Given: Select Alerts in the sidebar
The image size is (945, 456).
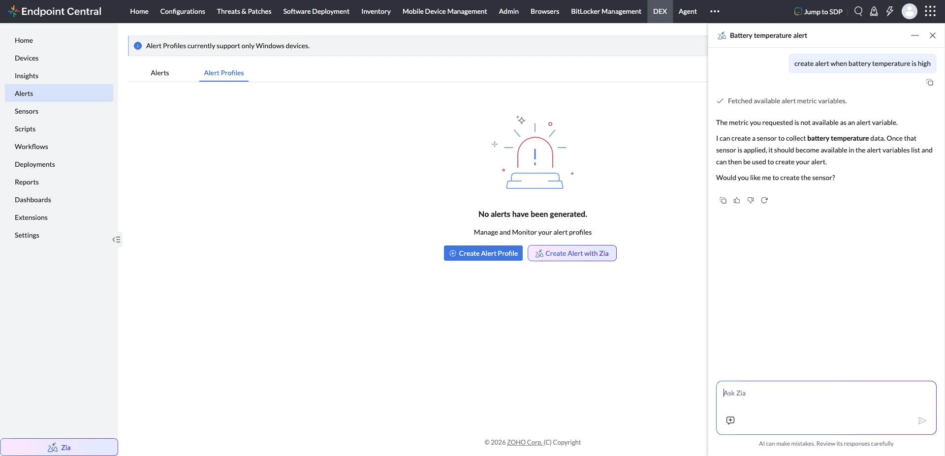Looking at the screenshot, I should click(x=59, y=93).
